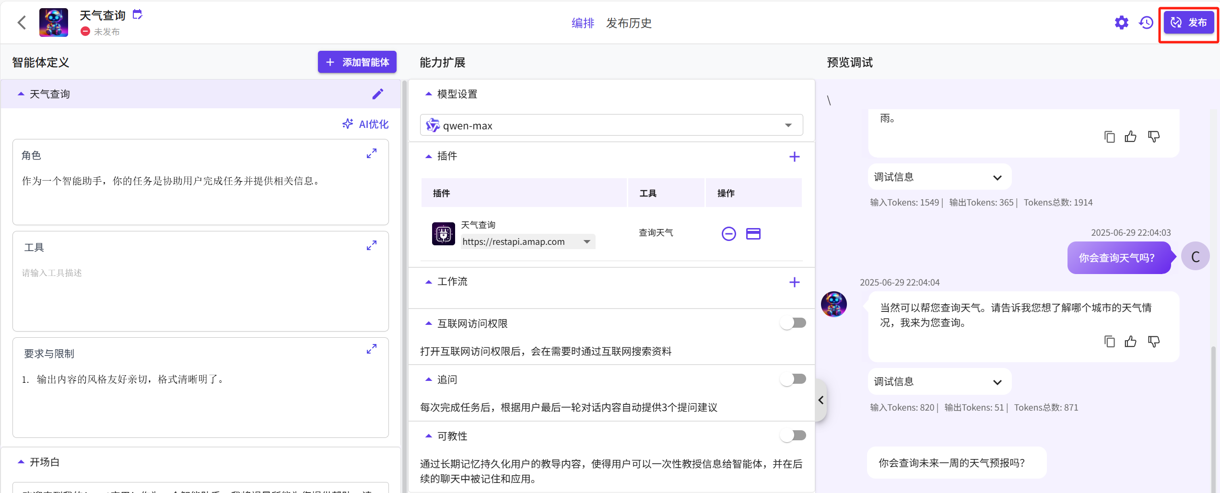The image size is (1220, 493).
Task: Open the restapi.amap.com URL dropdown
Action: click(x=528, y=241)
